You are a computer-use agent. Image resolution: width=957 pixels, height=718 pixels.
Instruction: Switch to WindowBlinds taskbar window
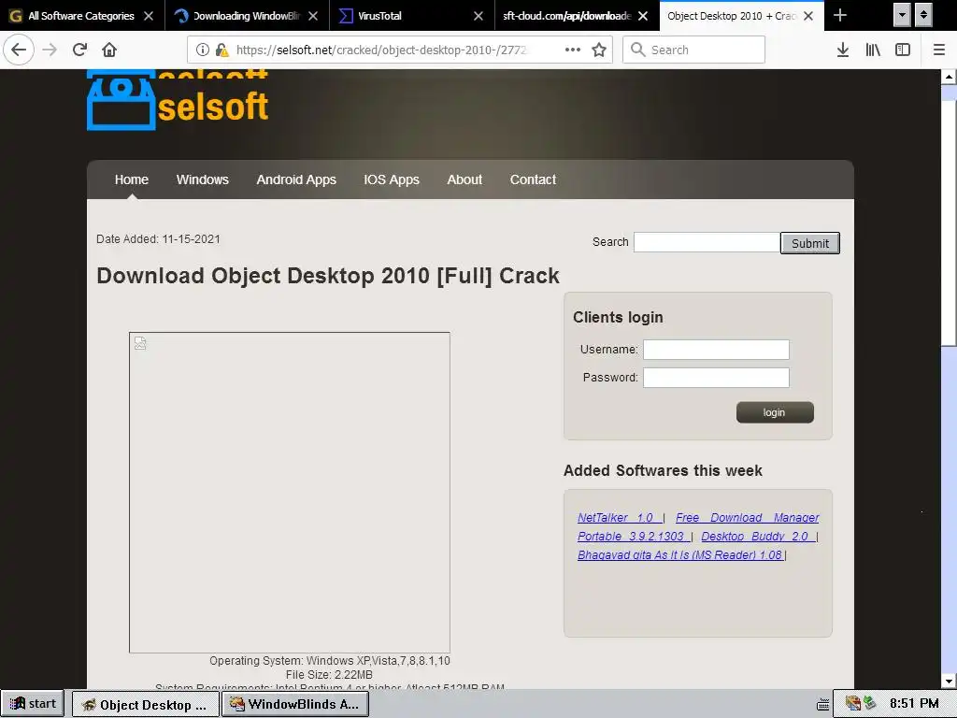coord(294,704)
